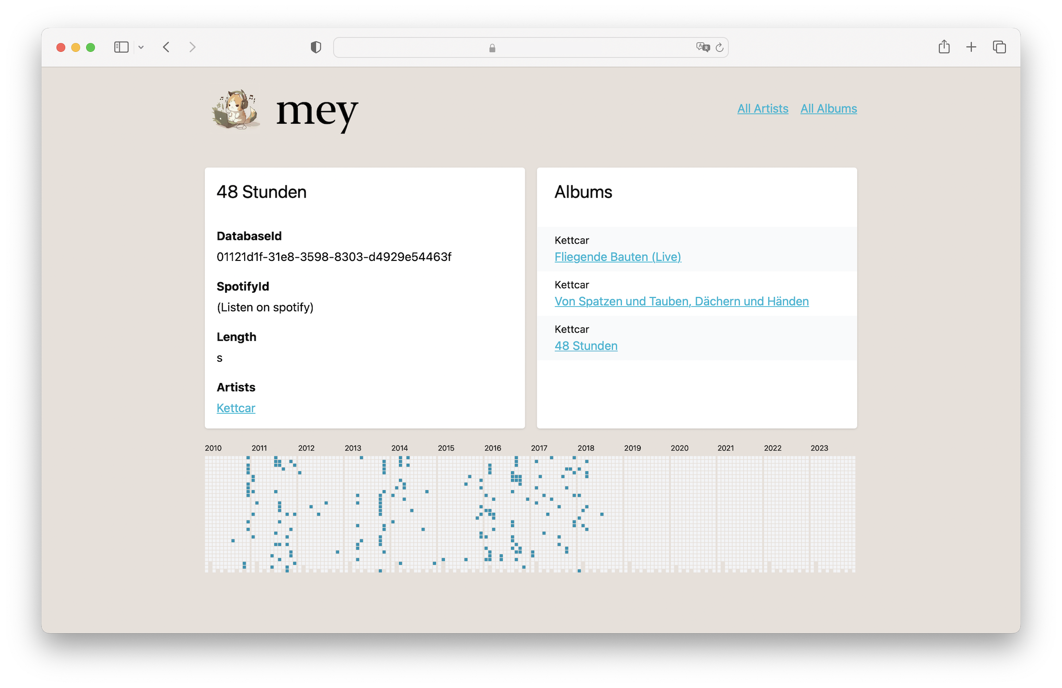Open the All Albums navigation link
The width and height of the screenshot is (1062, 688).
pos(828,109)
